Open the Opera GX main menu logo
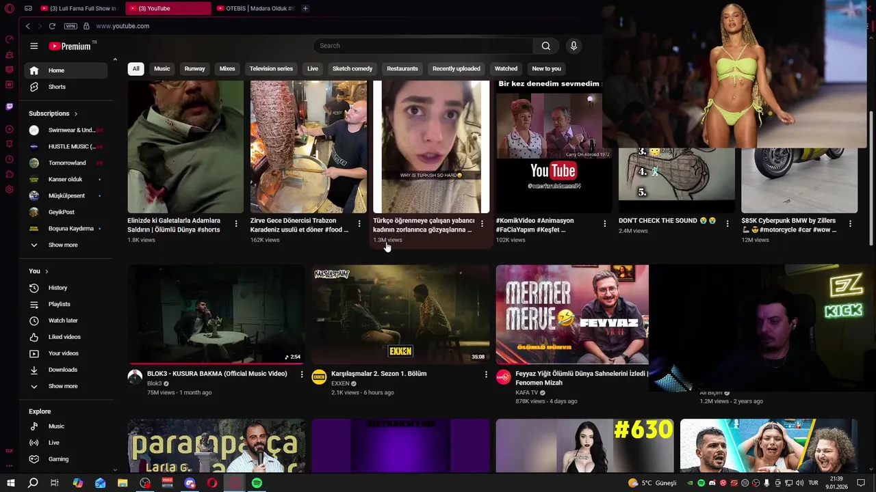Image resolution: width=876 pixels, height=492 pixels. pos(10,8)
